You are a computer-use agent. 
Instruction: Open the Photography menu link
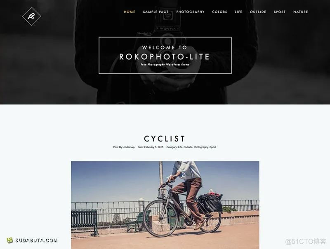click(x=191, y=12)
